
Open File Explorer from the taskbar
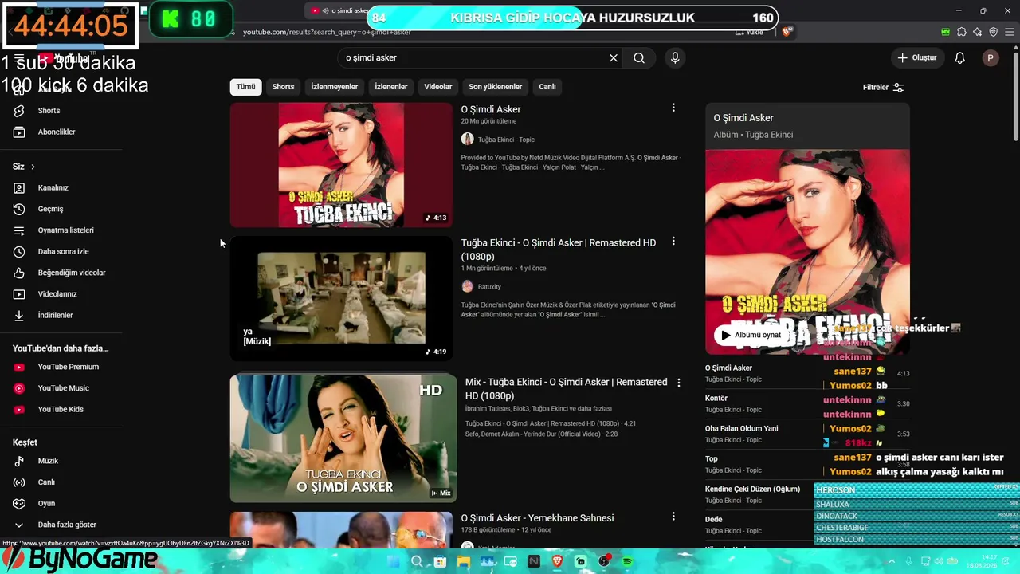pos(463,562)
